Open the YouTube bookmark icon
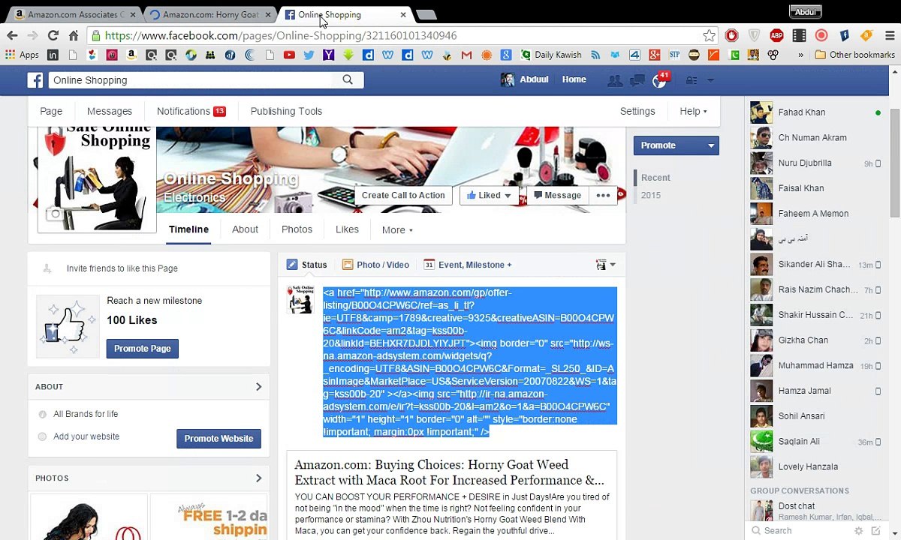 click(289, 55)
